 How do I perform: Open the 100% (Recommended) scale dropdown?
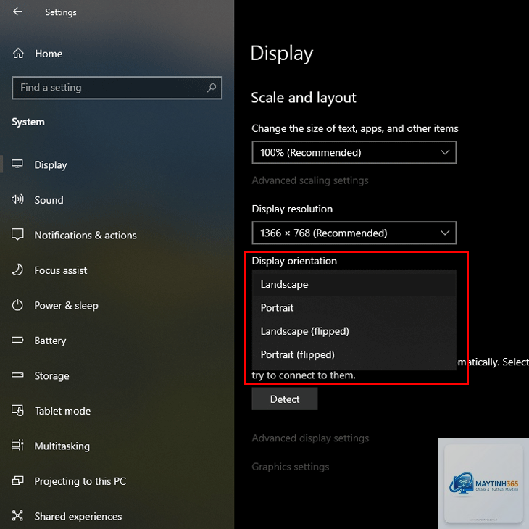click(x=354, y=152)
